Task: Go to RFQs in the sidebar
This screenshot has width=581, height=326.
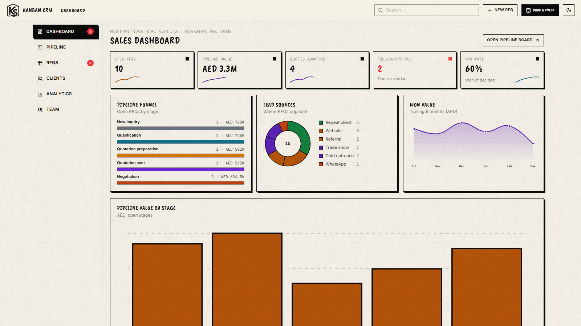Action: 66,63
